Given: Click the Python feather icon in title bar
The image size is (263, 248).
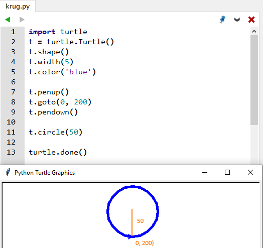Looking at the screenshot, I should 8,172.
